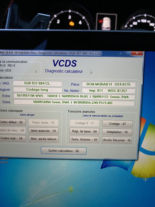Click the VCDS logo title

65,63
